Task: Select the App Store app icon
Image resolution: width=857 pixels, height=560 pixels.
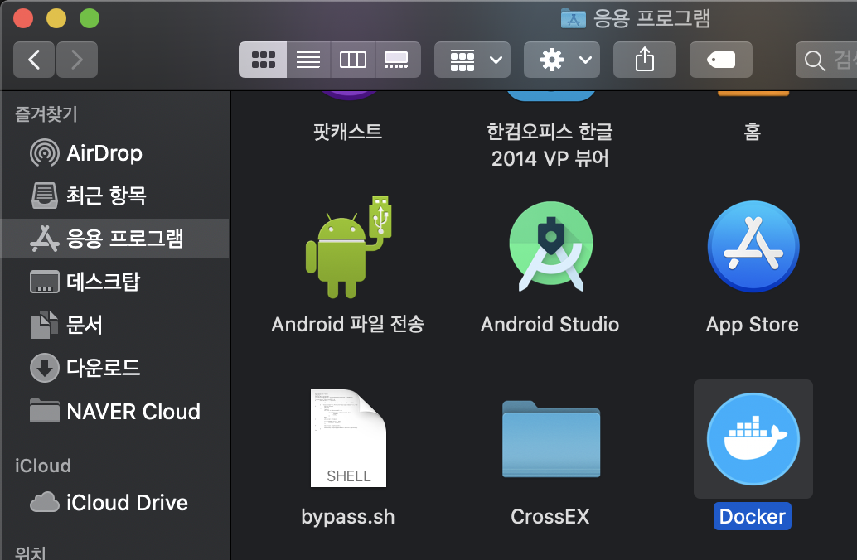Action: [x=753, y=246]
